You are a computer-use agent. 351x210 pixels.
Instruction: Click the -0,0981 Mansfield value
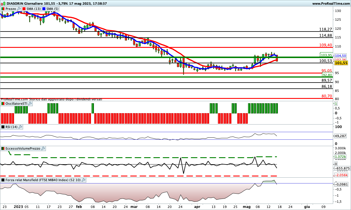(341, 184)
